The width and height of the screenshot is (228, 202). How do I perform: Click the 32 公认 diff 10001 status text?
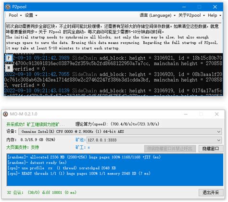41,192
